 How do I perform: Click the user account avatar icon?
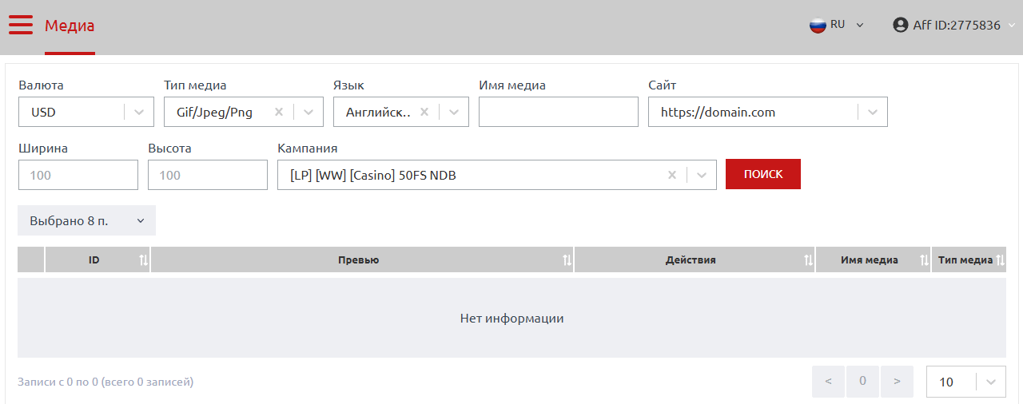(x=901, y=25)
